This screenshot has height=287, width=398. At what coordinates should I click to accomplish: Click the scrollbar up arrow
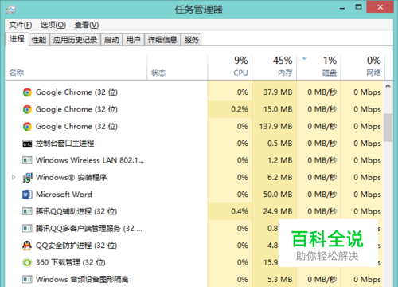(388, 86)
